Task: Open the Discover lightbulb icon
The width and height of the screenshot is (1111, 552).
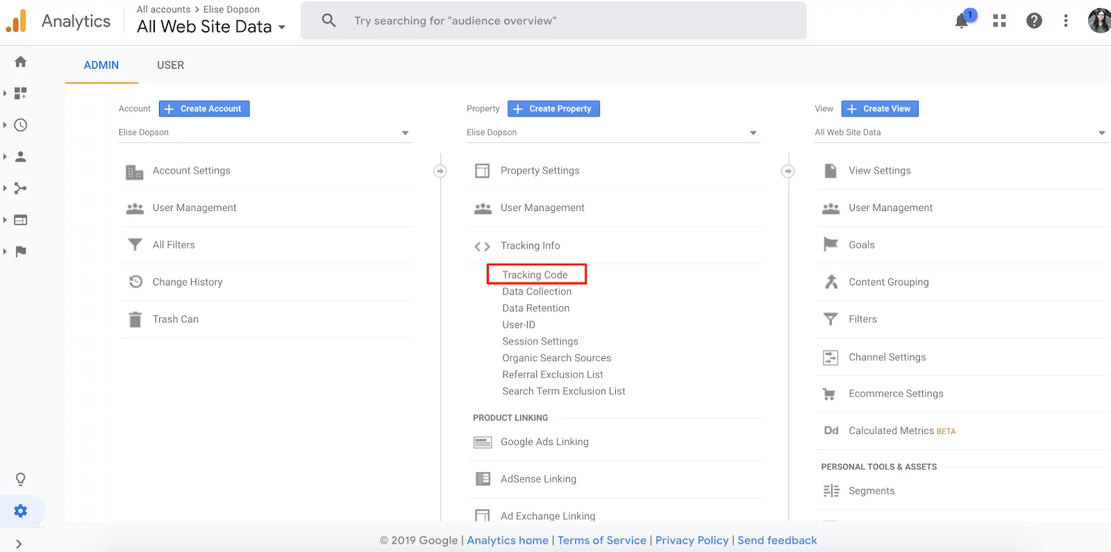Action: 21,479
